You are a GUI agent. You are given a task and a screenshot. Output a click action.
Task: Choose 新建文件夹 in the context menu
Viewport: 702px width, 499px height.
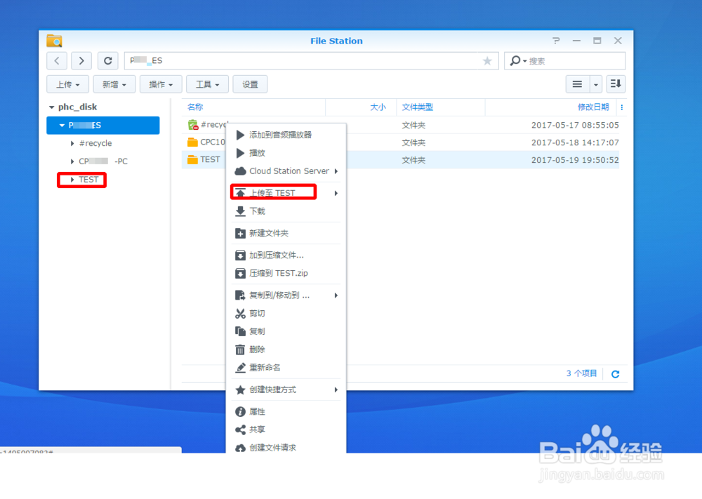point(286,233)
